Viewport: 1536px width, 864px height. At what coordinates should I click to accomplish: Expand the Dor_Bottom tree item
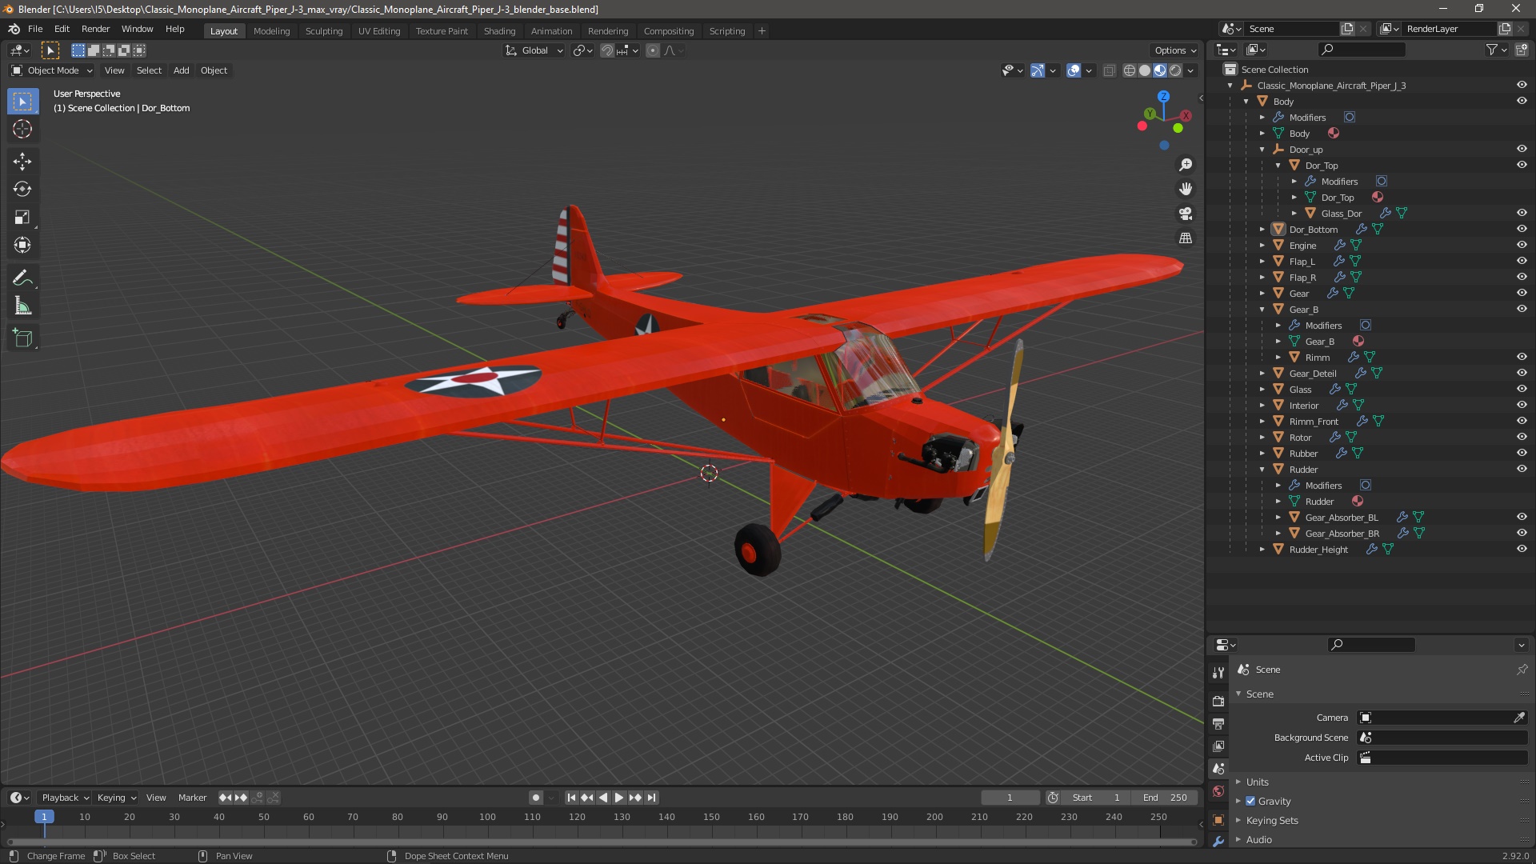click(1262, 230)
